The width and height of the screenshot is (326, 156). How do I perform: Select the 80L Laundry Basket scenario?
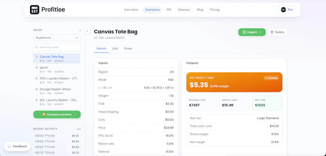pos(57,102)
